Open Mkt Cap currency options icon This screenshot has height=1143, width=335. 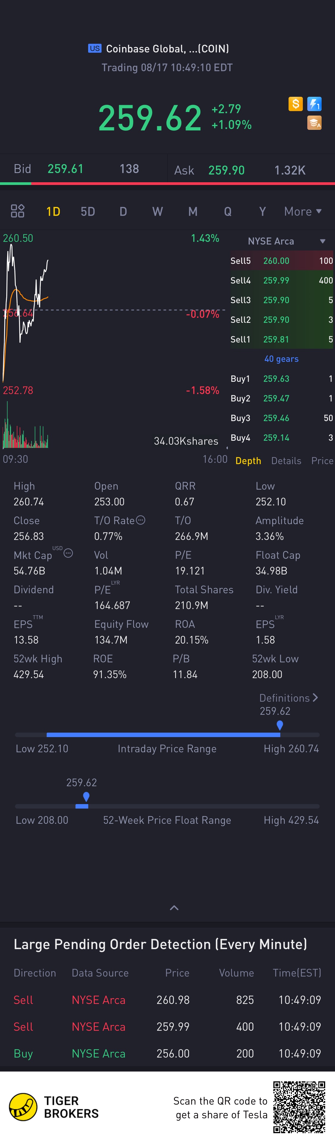[x=68, y=553]
